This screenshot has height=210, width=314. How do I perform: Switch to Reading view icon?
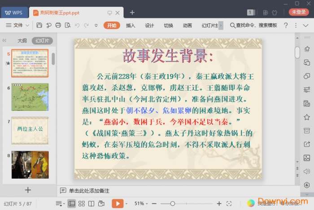pos(92,204)
